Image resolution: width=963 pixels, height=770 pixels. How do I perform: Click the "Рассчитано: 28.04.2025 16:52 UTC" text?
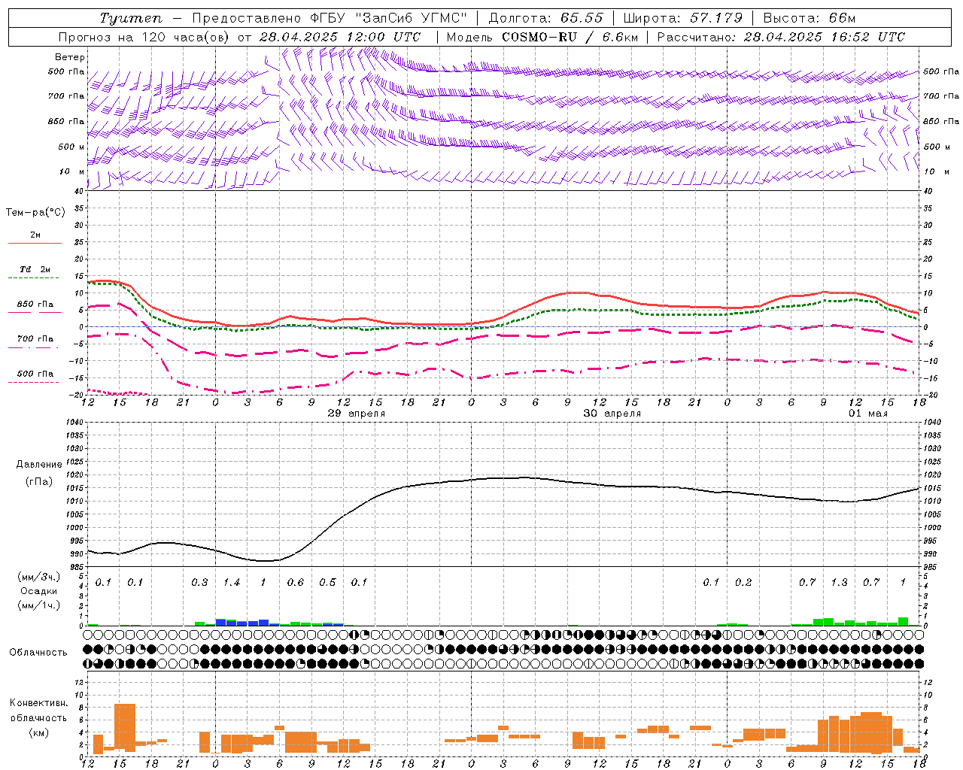pos(781,37)
